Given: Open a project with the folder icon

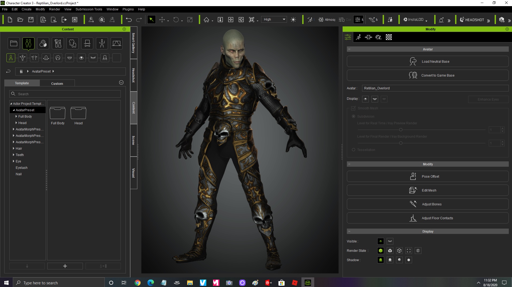Looking at the screenshot, I should click(20, 19).
